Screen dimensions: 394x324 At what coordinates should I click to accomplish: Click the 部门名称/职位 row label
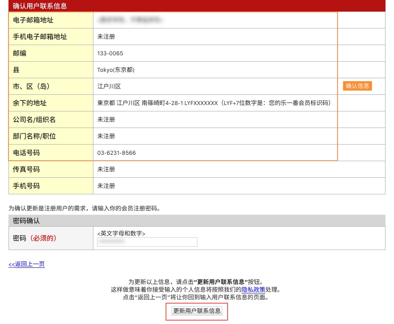pyautogui.click(x=34, y=136)
